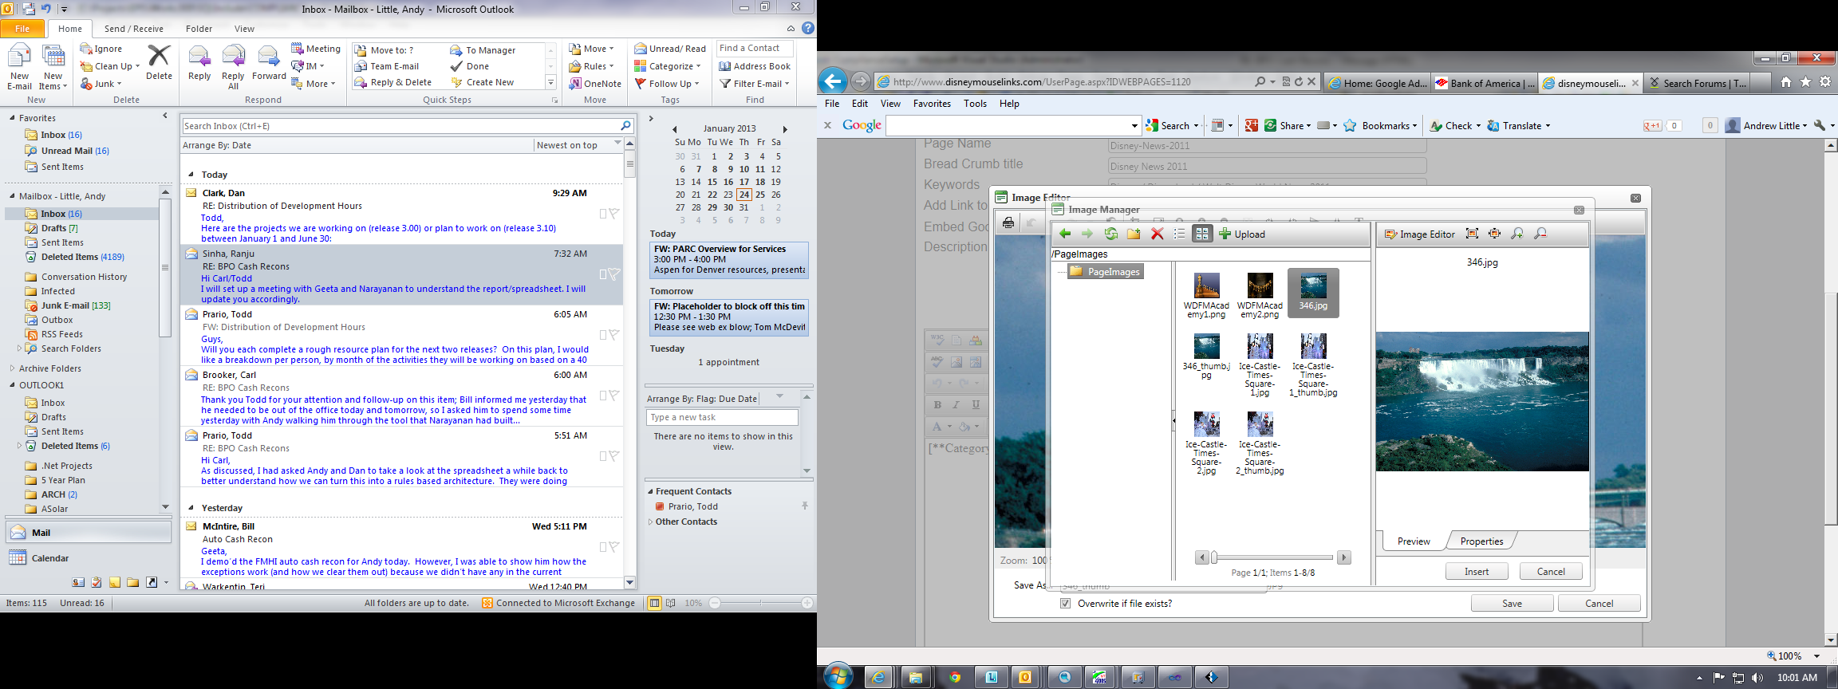1838x689 pixels.
Task: Switch Outlook to Reading view in status bar
Action: coord(671,603)
